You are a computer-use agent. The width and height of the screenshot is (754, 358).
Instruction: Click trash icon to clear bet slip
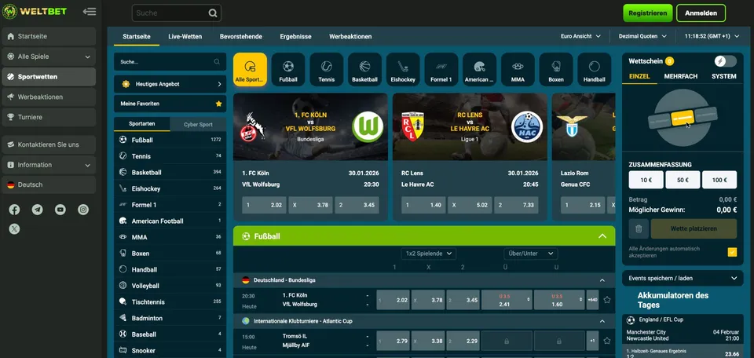pos(639,228)
